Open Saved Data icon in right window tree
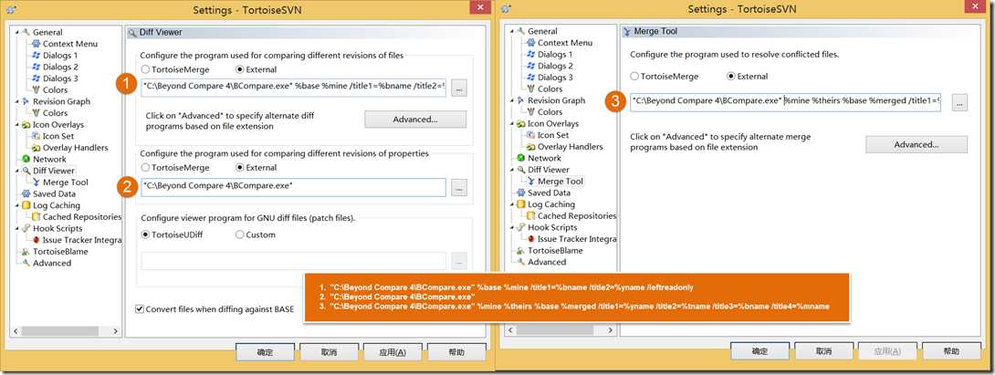This screenshot has height=375, width=995. point(521,193)
